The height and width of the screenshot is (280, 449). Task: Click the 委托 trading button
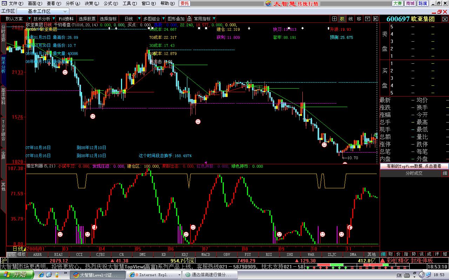185,3
